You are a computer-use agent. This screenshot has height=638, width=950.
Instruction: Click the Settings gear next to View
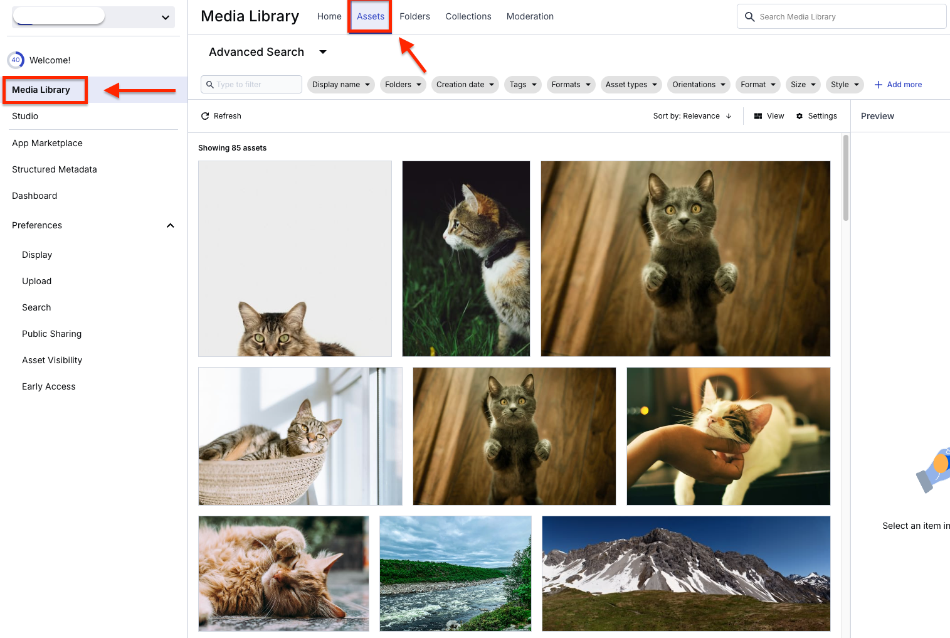point(799,115)
